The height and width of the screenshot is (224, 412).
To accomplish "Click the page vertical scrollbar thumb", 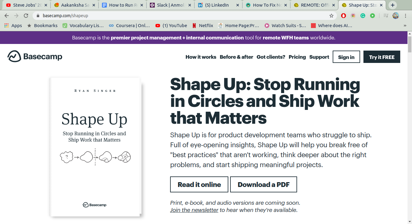I will pos(410,44).
